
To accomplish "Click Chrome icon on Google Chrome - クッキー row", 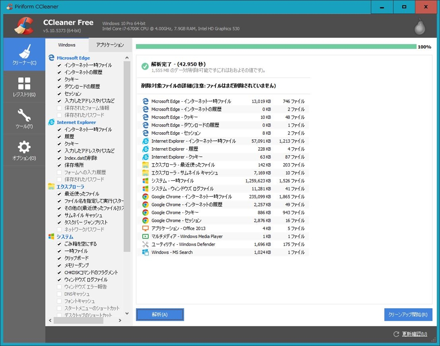I will (145, 212).
